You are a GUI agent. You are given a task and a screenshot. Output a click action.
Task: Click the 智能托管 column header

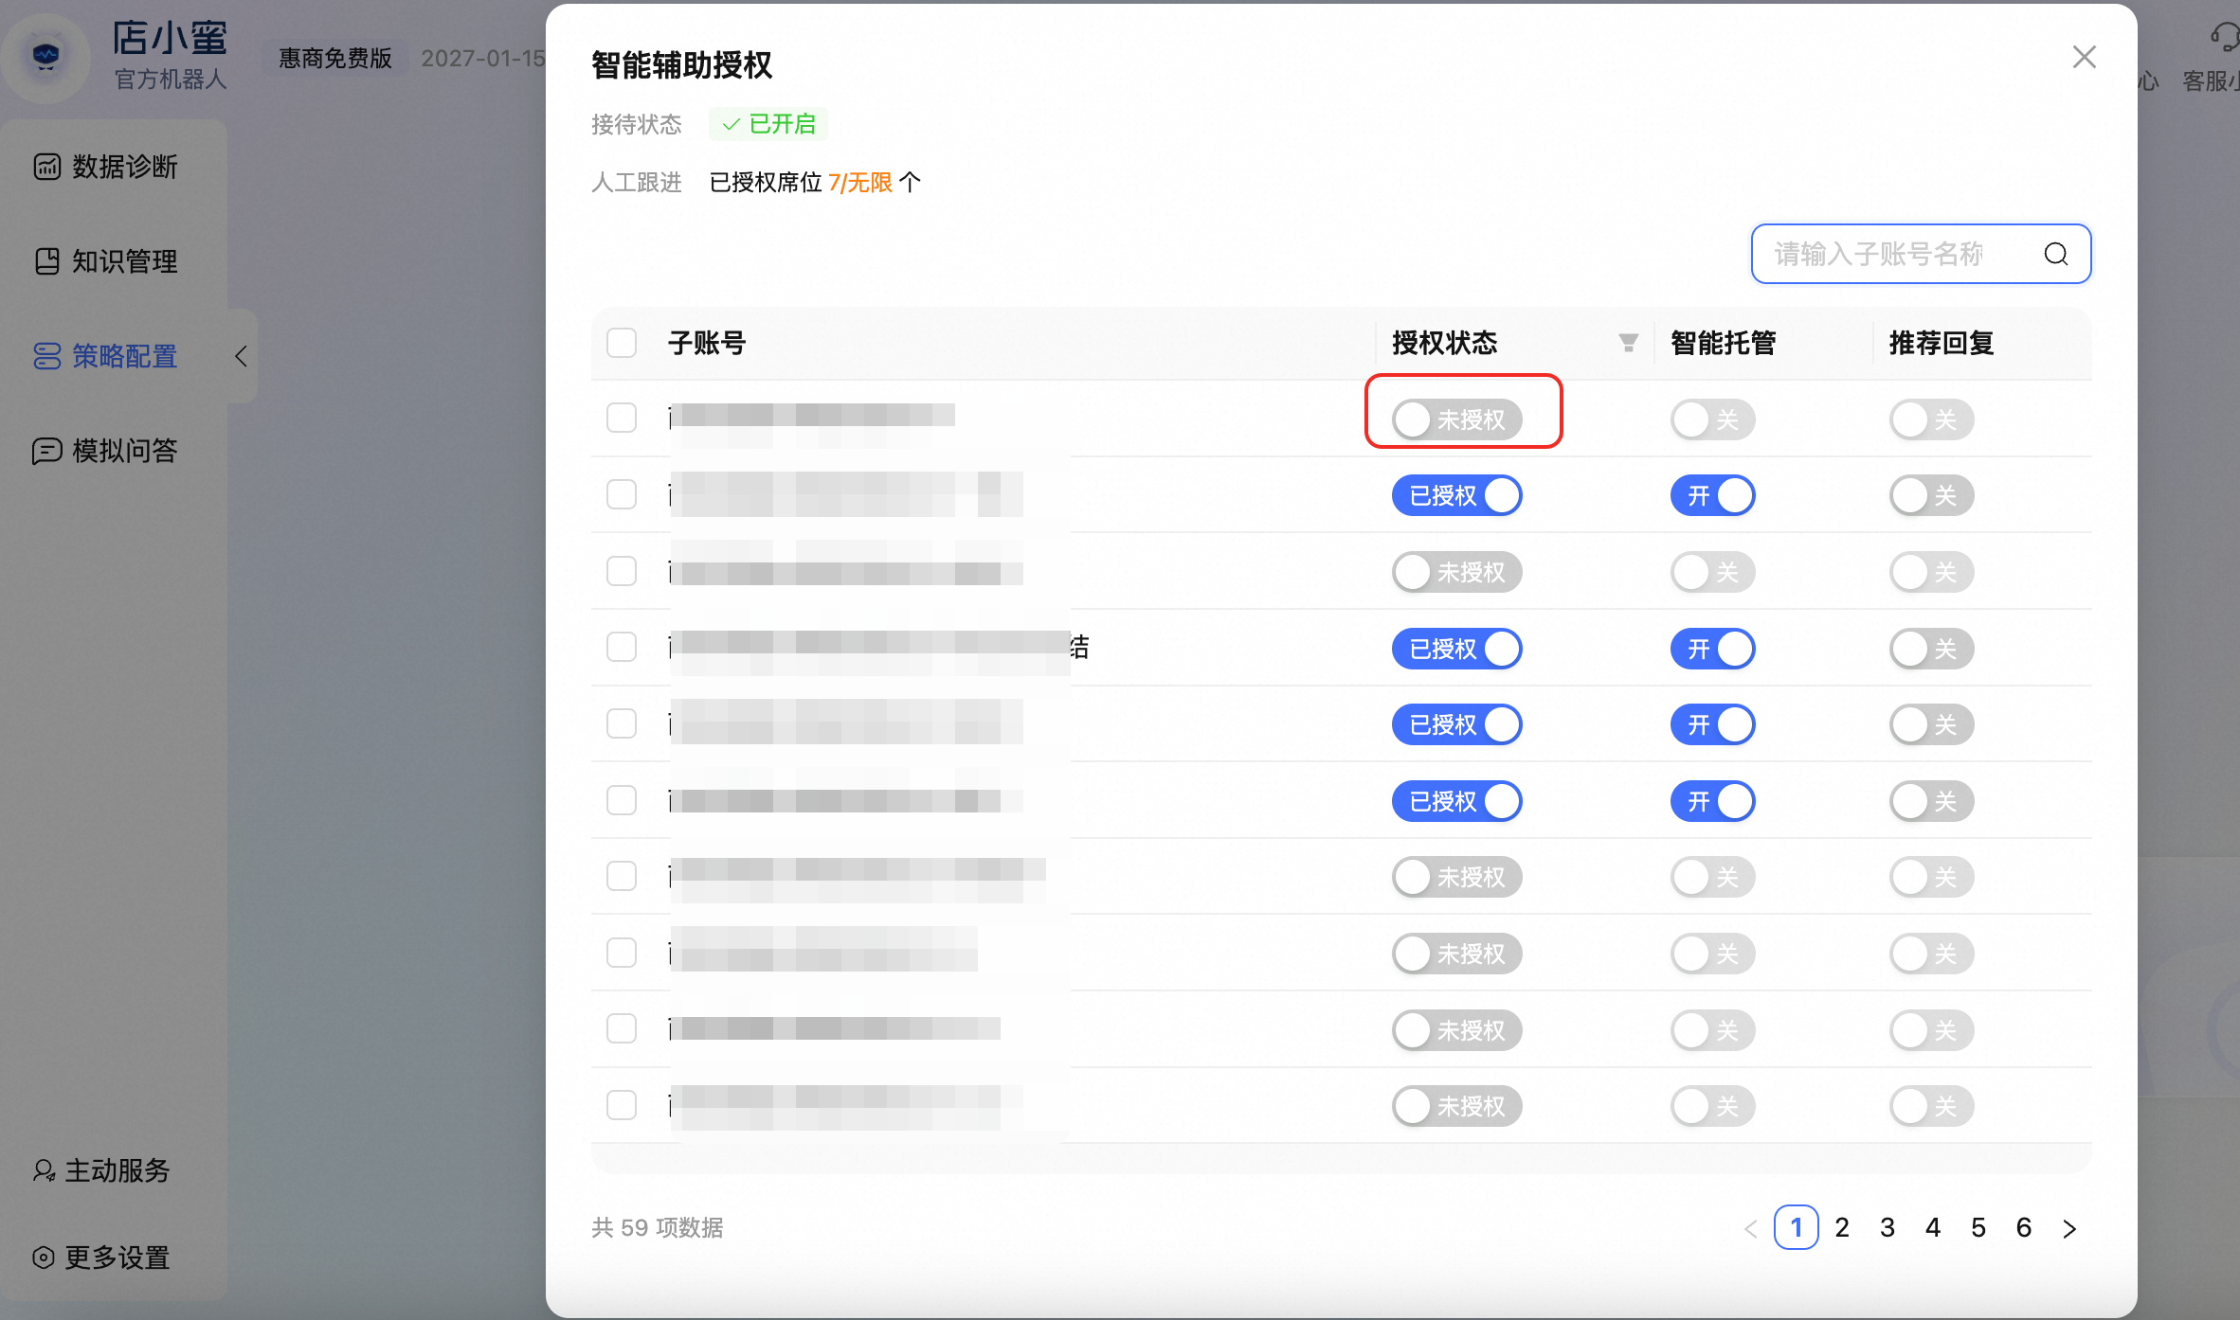[1724, 343]
